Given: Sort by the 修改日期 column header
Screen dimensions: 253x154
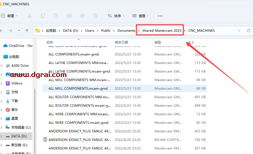Looking at the screenshot, I should point(121,42).
